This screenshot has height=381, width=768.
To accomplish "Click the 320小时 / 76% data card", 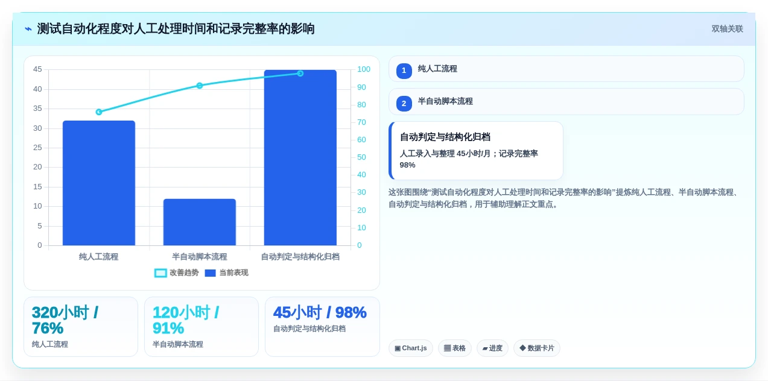I will (81, 327).
